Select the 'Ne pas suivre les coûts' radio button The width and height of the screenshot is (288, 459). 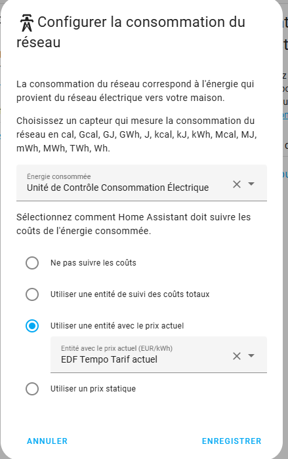coord(32,263)
